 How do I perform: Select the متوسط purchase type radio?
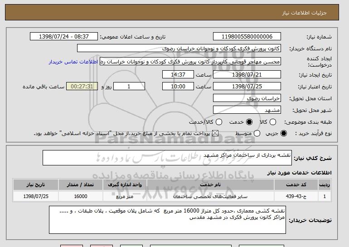click(257, 133)
